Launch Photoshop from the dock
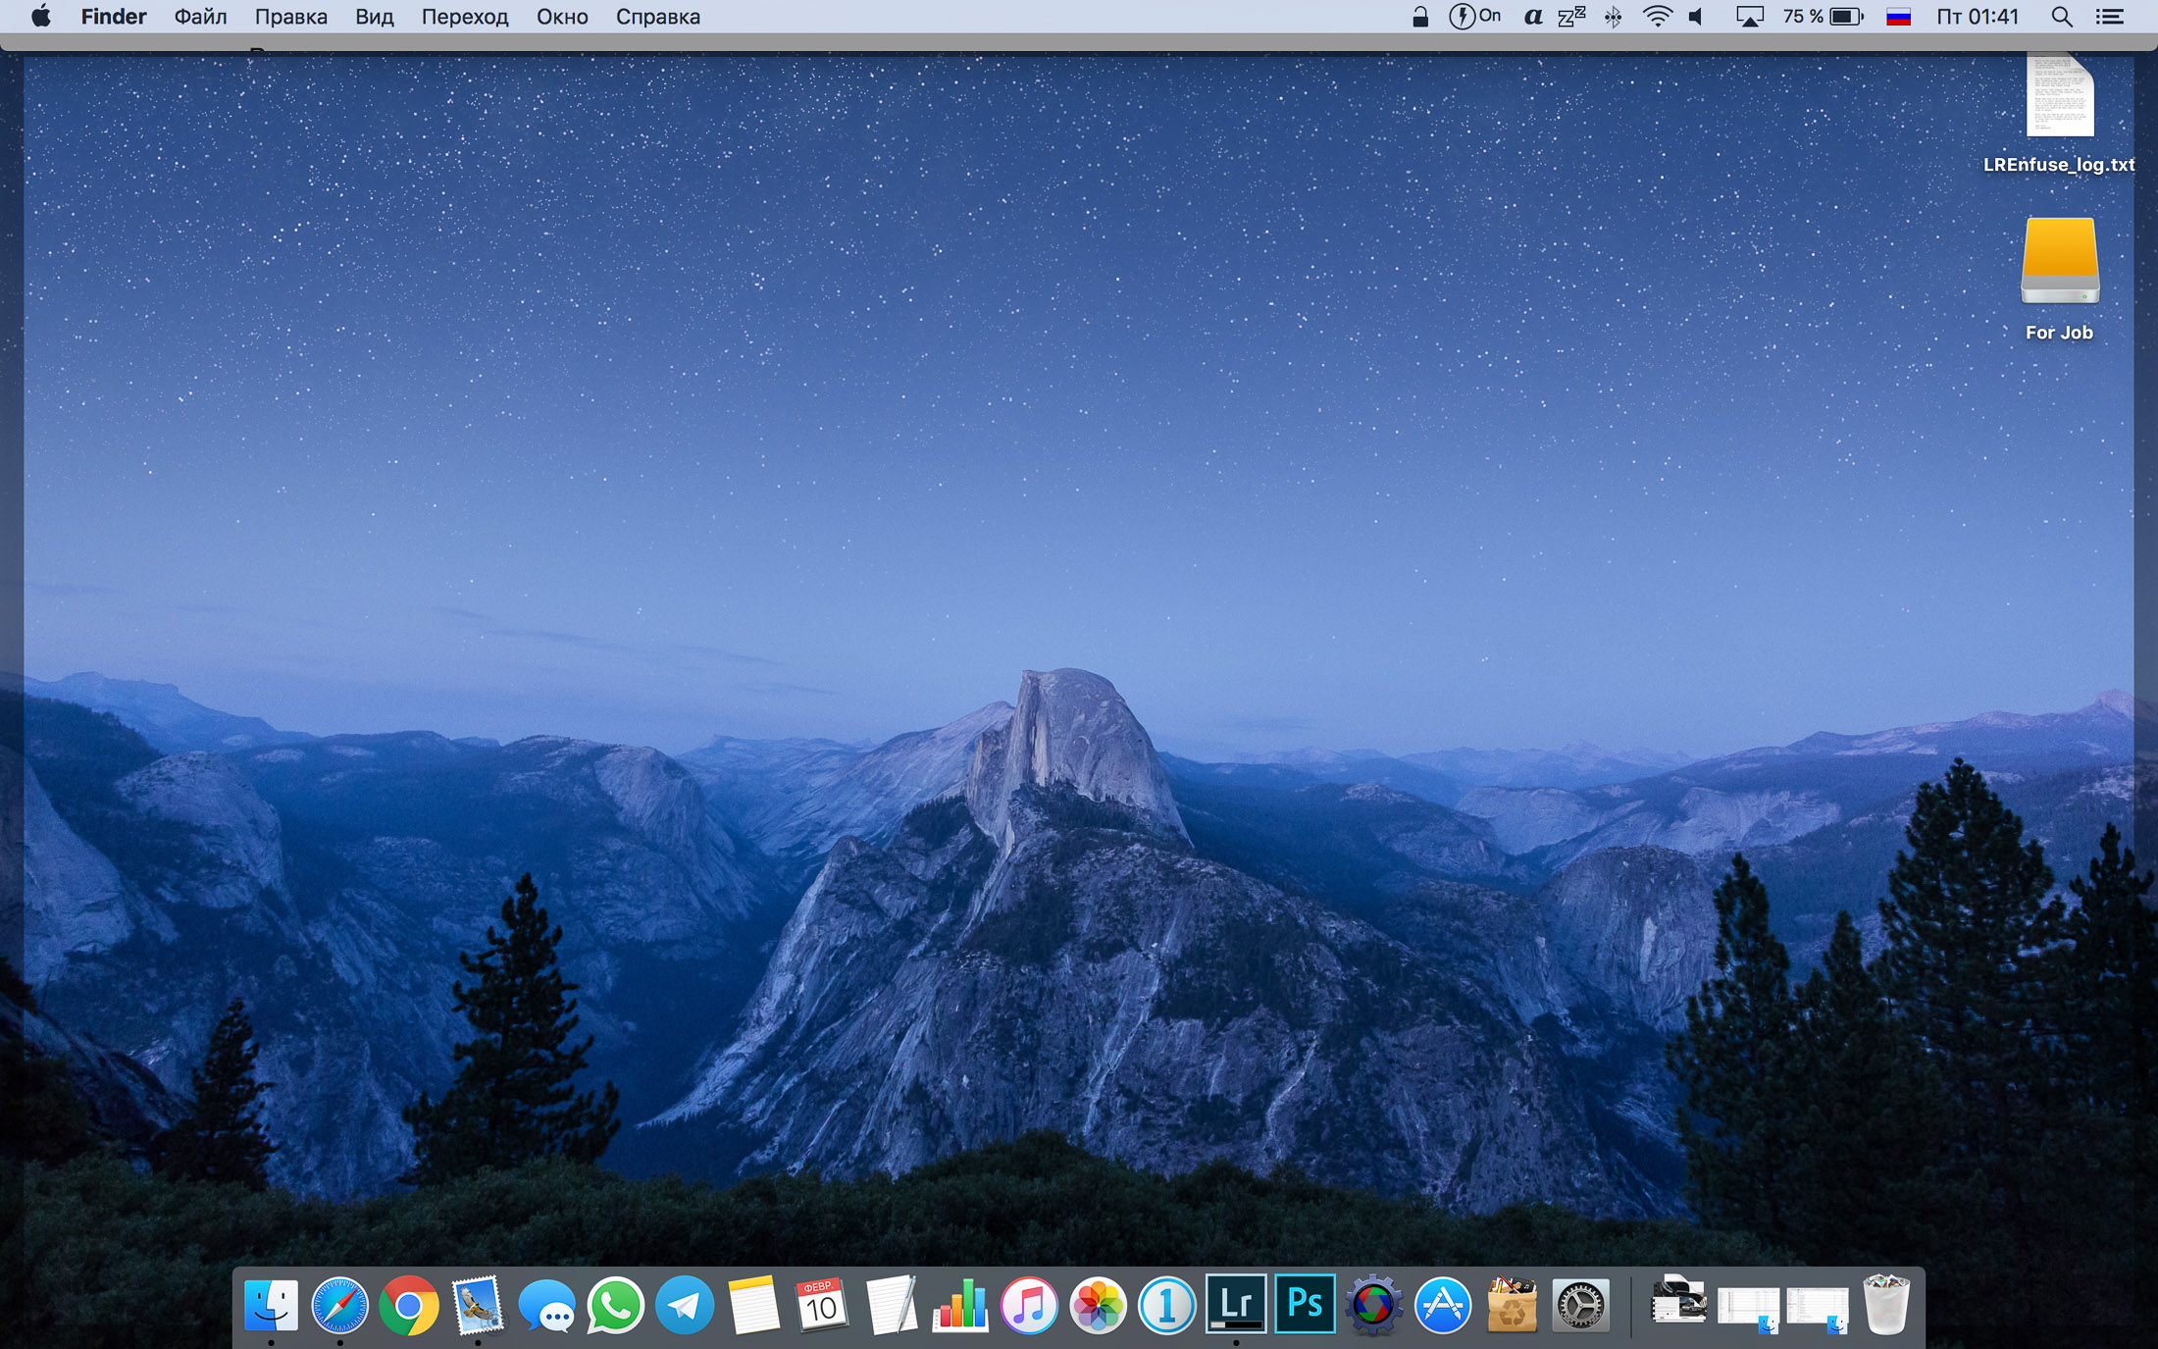This screenshot has height=1349, width=2158. click(1305, 1304)
